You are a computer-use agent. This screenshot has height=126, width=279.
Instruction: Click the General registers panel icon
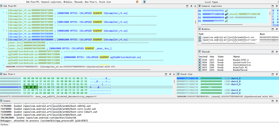[x=200, y=6]
